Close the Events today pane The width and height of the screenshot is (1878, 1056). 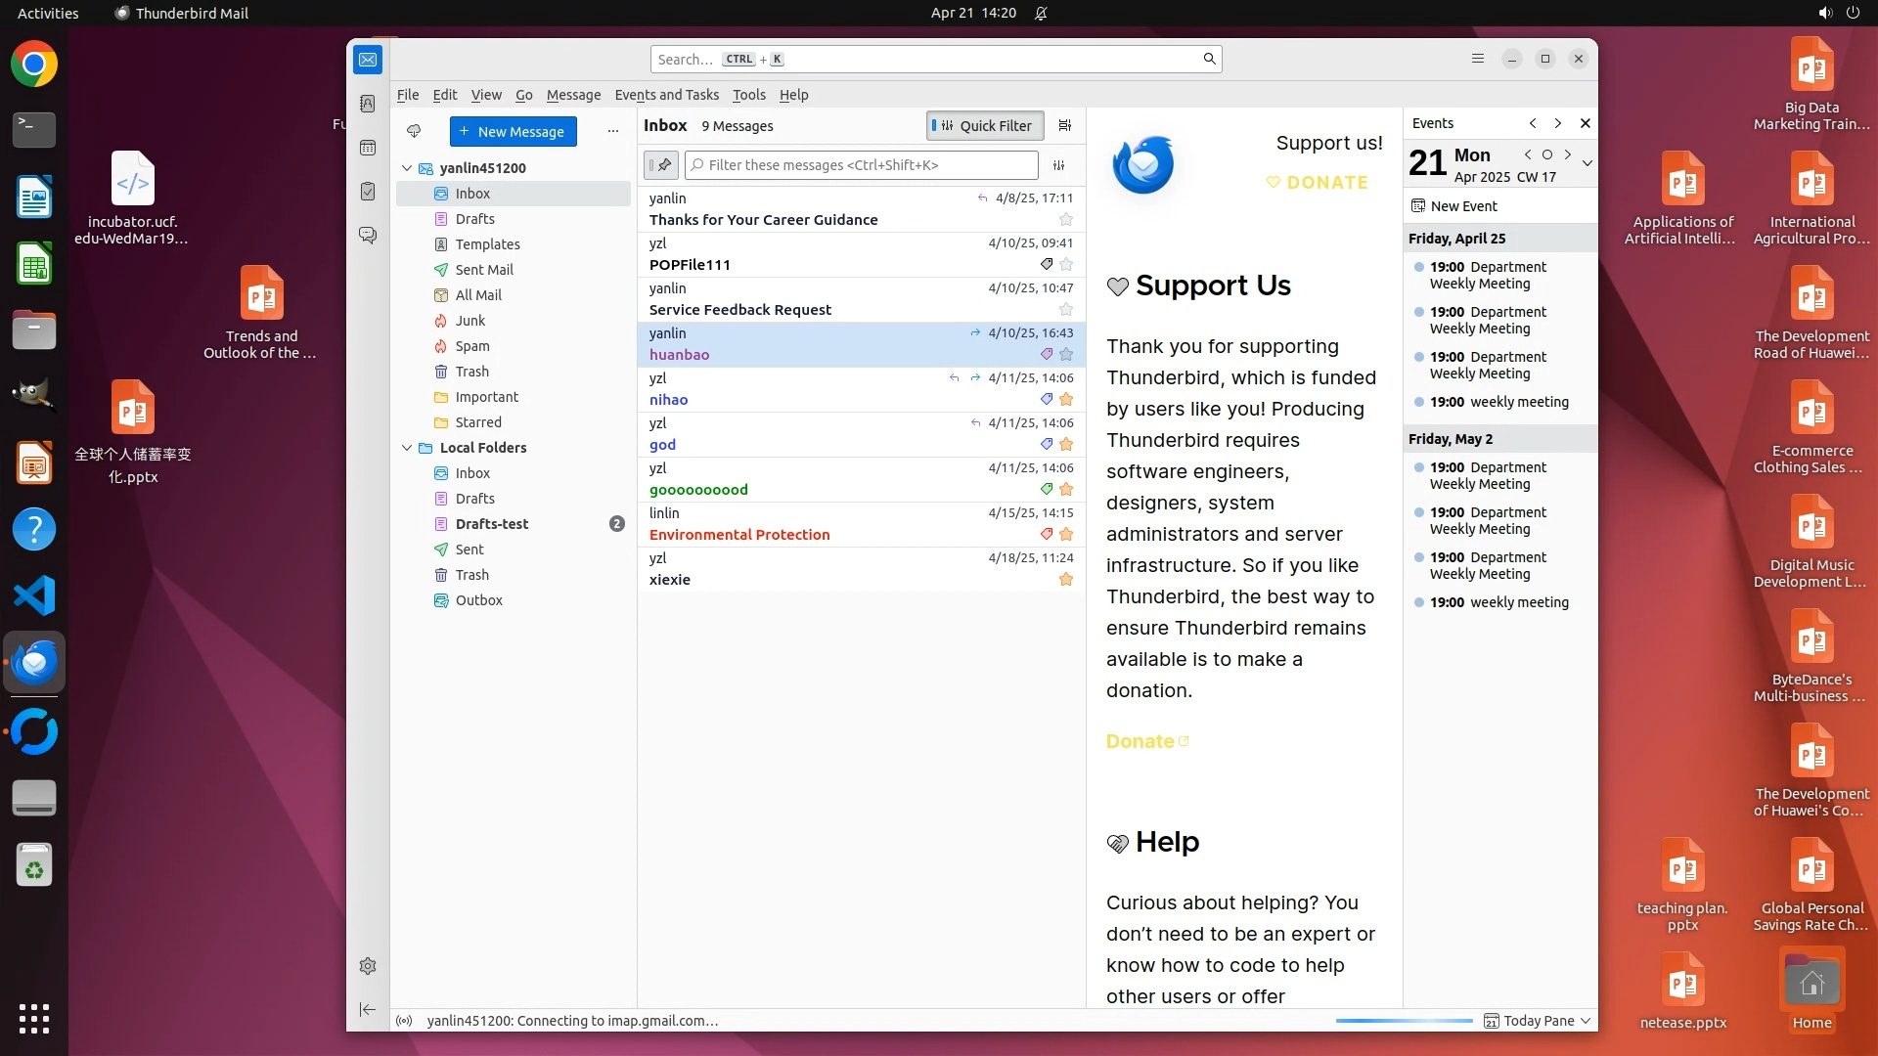coord(1586,123)
